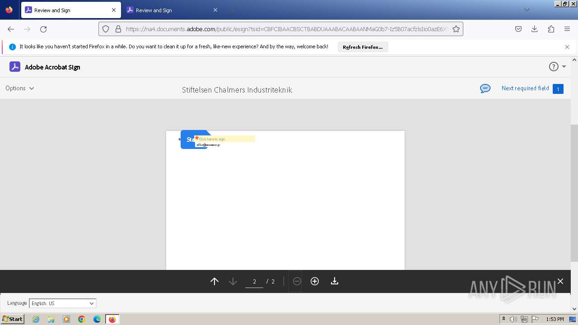Open tracking protection shield icon
The image size is (578, 325).
tap(106, 29)
